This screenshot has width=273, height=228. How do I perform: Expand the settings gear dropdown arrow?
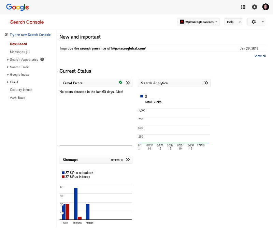click(x=263, y=22)
